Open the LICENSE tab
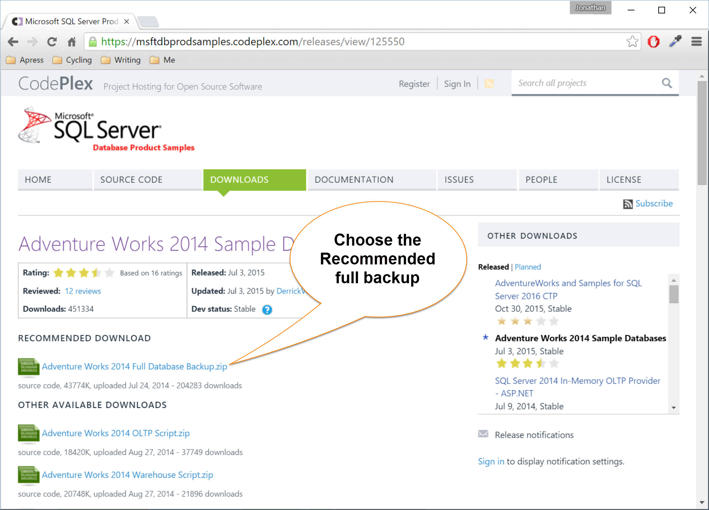The height and width of the screenshot is (510, 709). pyautogui.click(x=639, y=180)
